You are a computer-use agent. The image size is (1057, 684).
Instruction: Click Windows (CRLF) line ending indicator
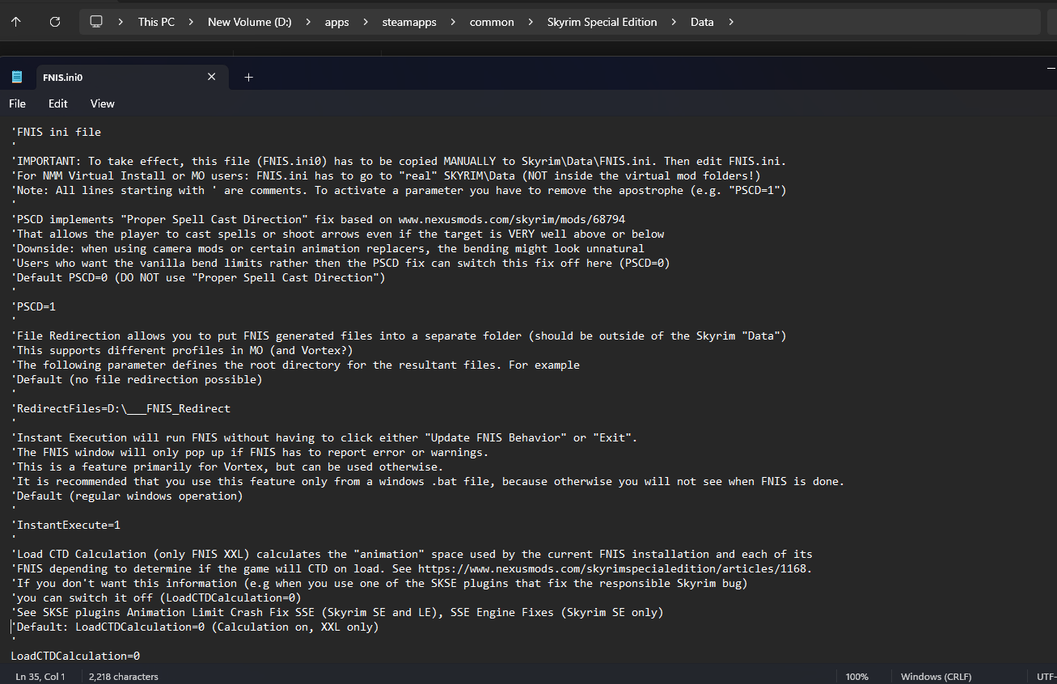click(x=936, y=677)
